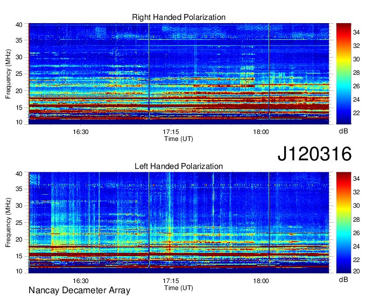Click the 16:30 tick label under the bottom plot
The image size is (366, 297).
[81, 281]
